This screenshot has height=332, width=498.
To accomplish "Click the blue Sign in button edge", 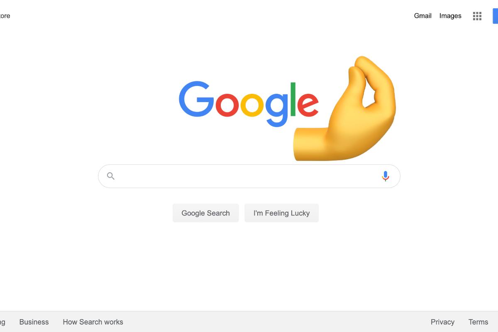I will pyautogui.click(x=496, y=16).
